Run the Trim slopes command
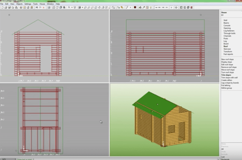This screenshot has height=160, width=242. coord(226,75)
